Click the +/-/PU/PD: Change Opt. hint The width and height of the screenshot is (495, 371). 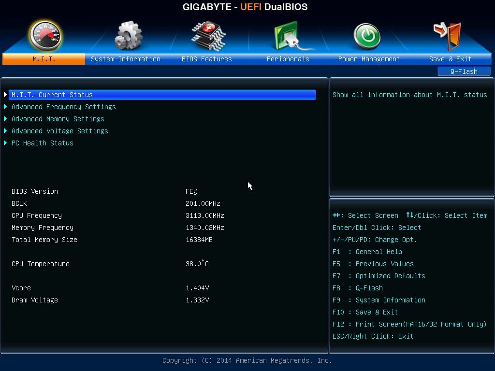pos(375,240)
